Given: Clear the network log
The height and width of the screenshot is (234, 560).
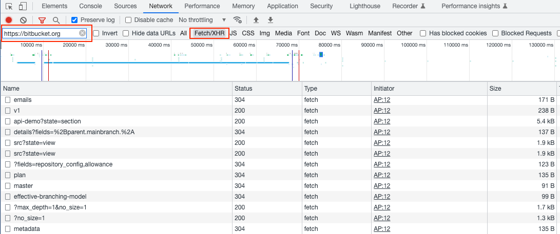Looking at the screenshot, I should point(23,20).
